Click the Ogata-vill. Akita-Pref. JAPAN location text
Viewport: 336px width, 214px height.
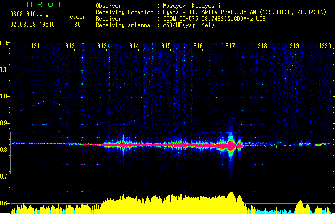click(245, 12)
